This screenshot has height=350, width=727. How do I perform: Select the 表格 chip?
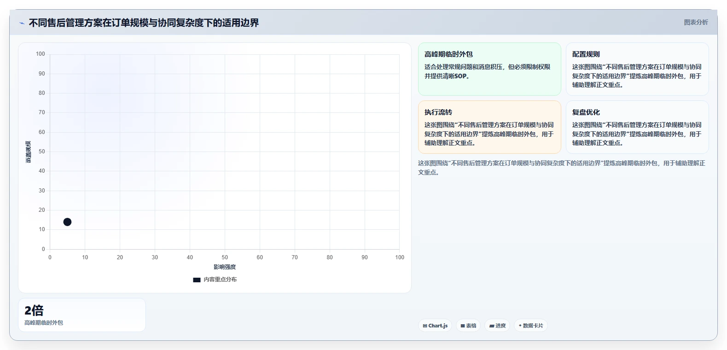(x=468, y=326)
